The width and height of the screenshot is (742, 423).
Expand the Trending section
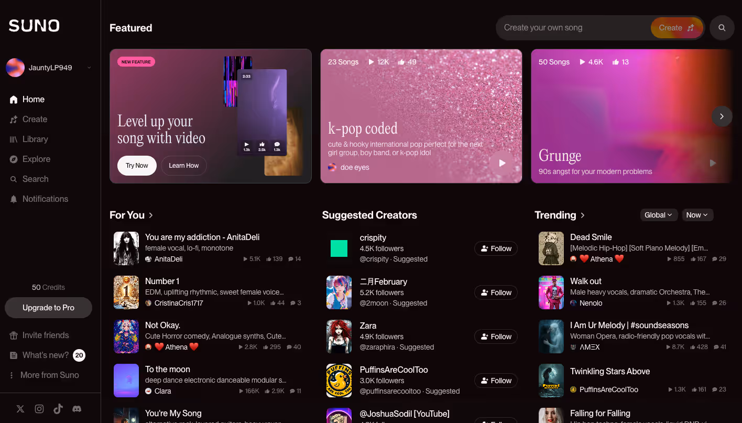(x=582, y=215)
